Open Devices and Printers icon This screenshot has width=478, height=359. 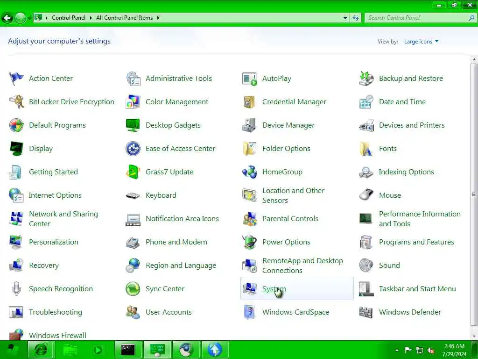coord(366,125)
